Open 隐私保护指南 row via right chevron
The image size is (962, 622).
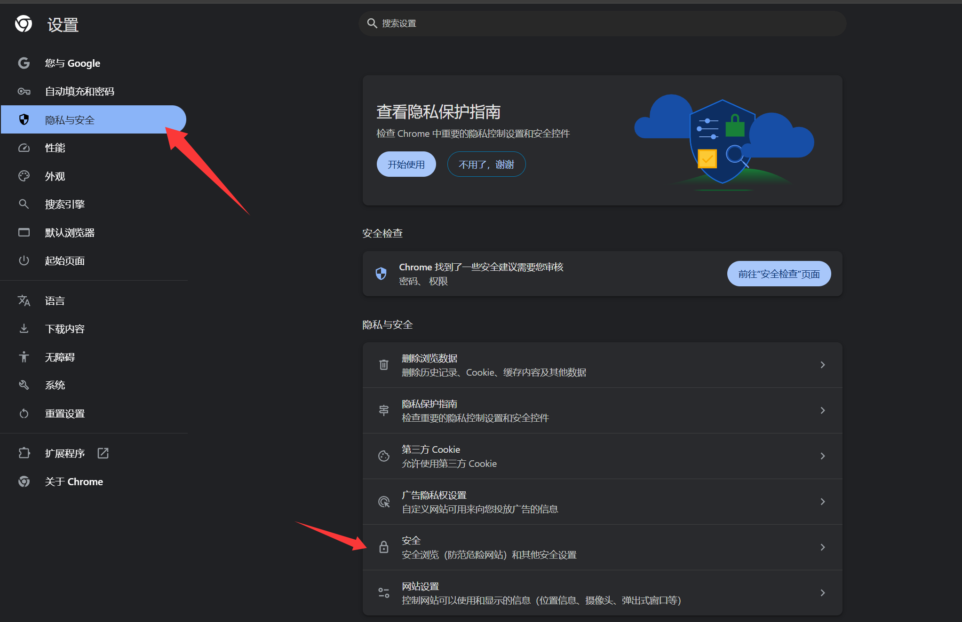point(823,410)
